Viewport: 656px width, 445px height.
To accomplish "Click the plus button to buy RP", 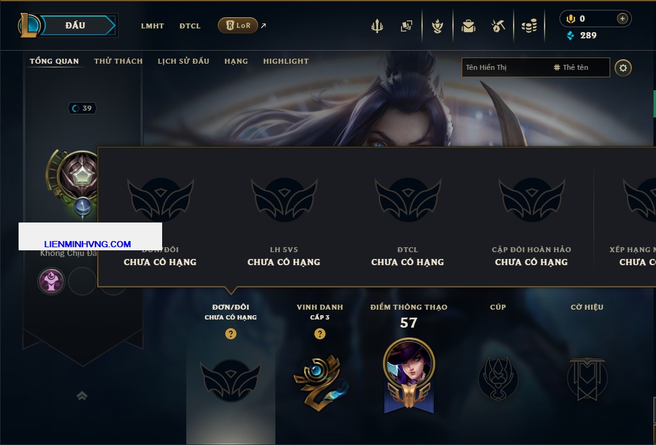I will tap(623, 19).
